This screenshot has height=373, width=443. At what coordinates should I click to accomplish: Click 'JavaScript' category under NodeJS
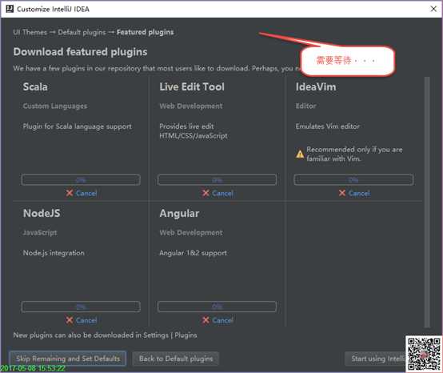pos(40,233)
